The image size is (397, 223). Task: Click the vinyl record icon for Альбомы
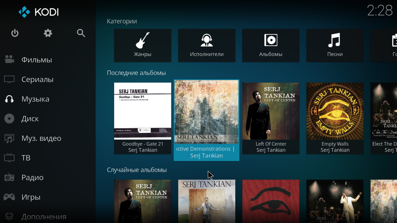click(271, 40)
